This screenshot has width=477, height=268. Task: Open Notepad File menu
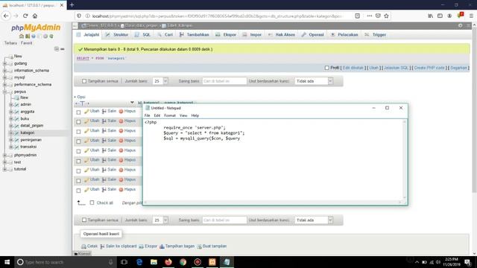148,115
